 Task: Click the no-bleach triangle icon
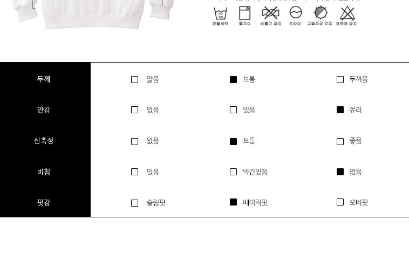click(x=347, y=13)
